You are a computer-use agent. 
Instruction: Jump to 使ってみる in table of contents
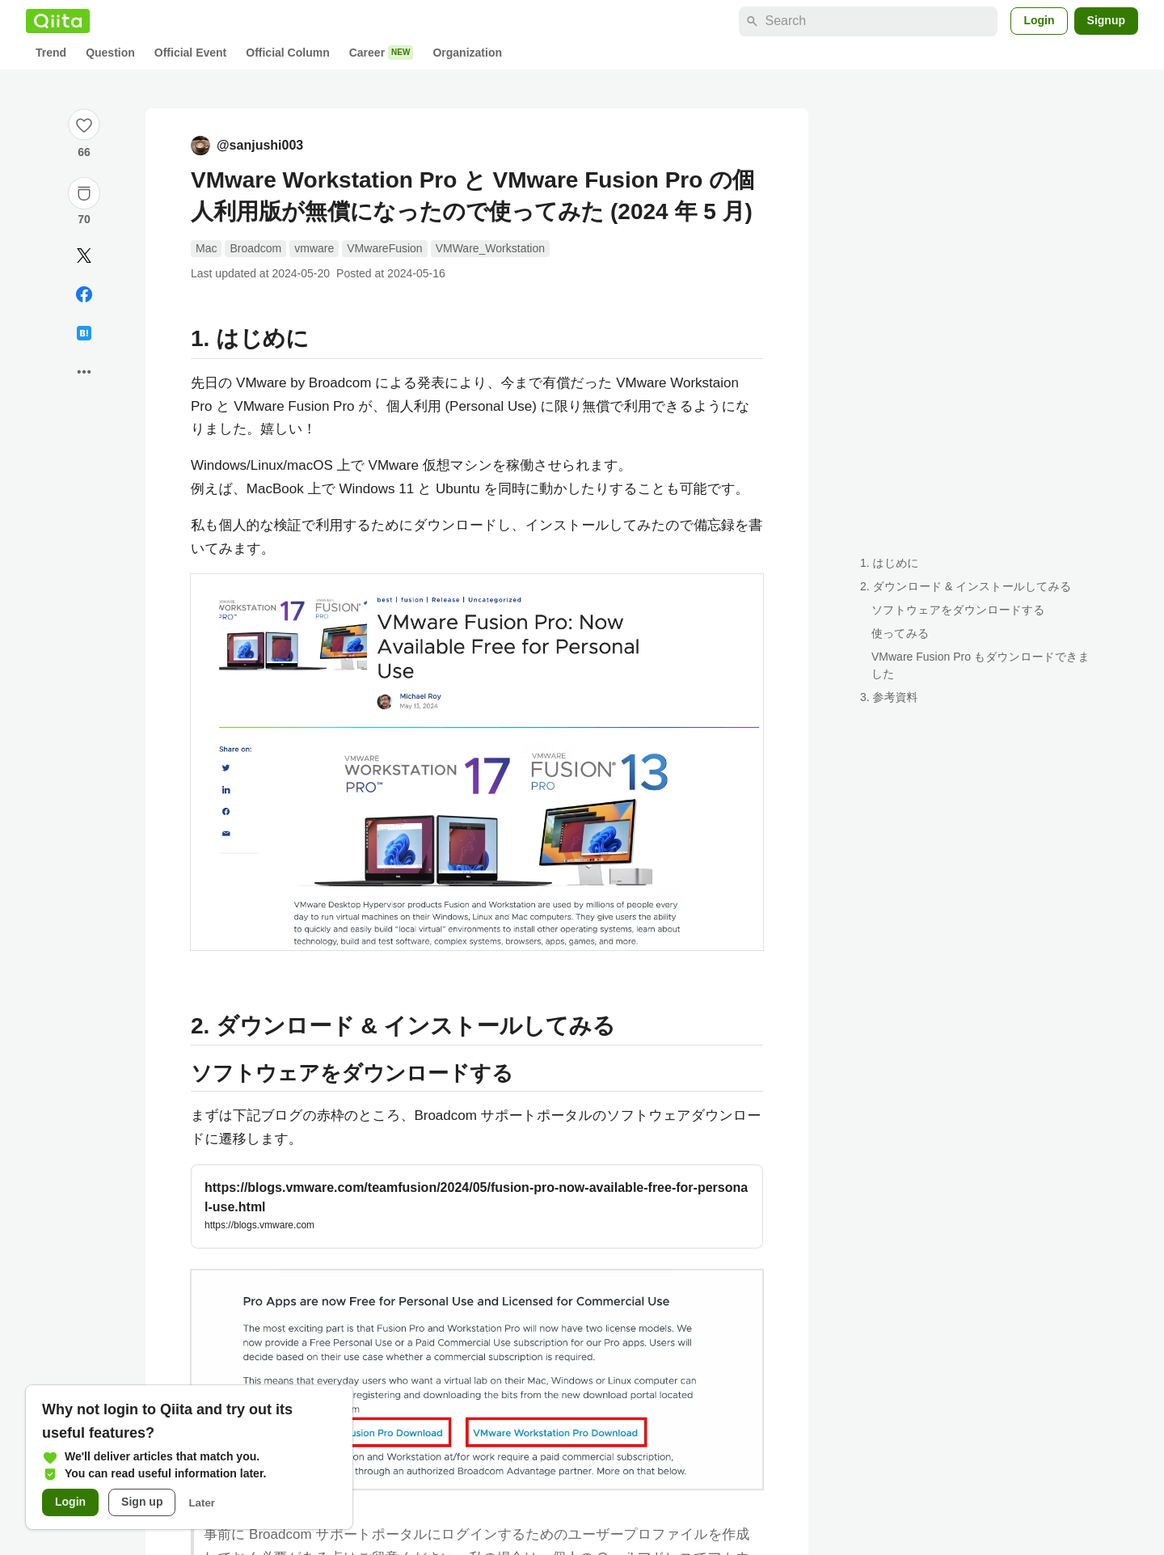(900, 633)
